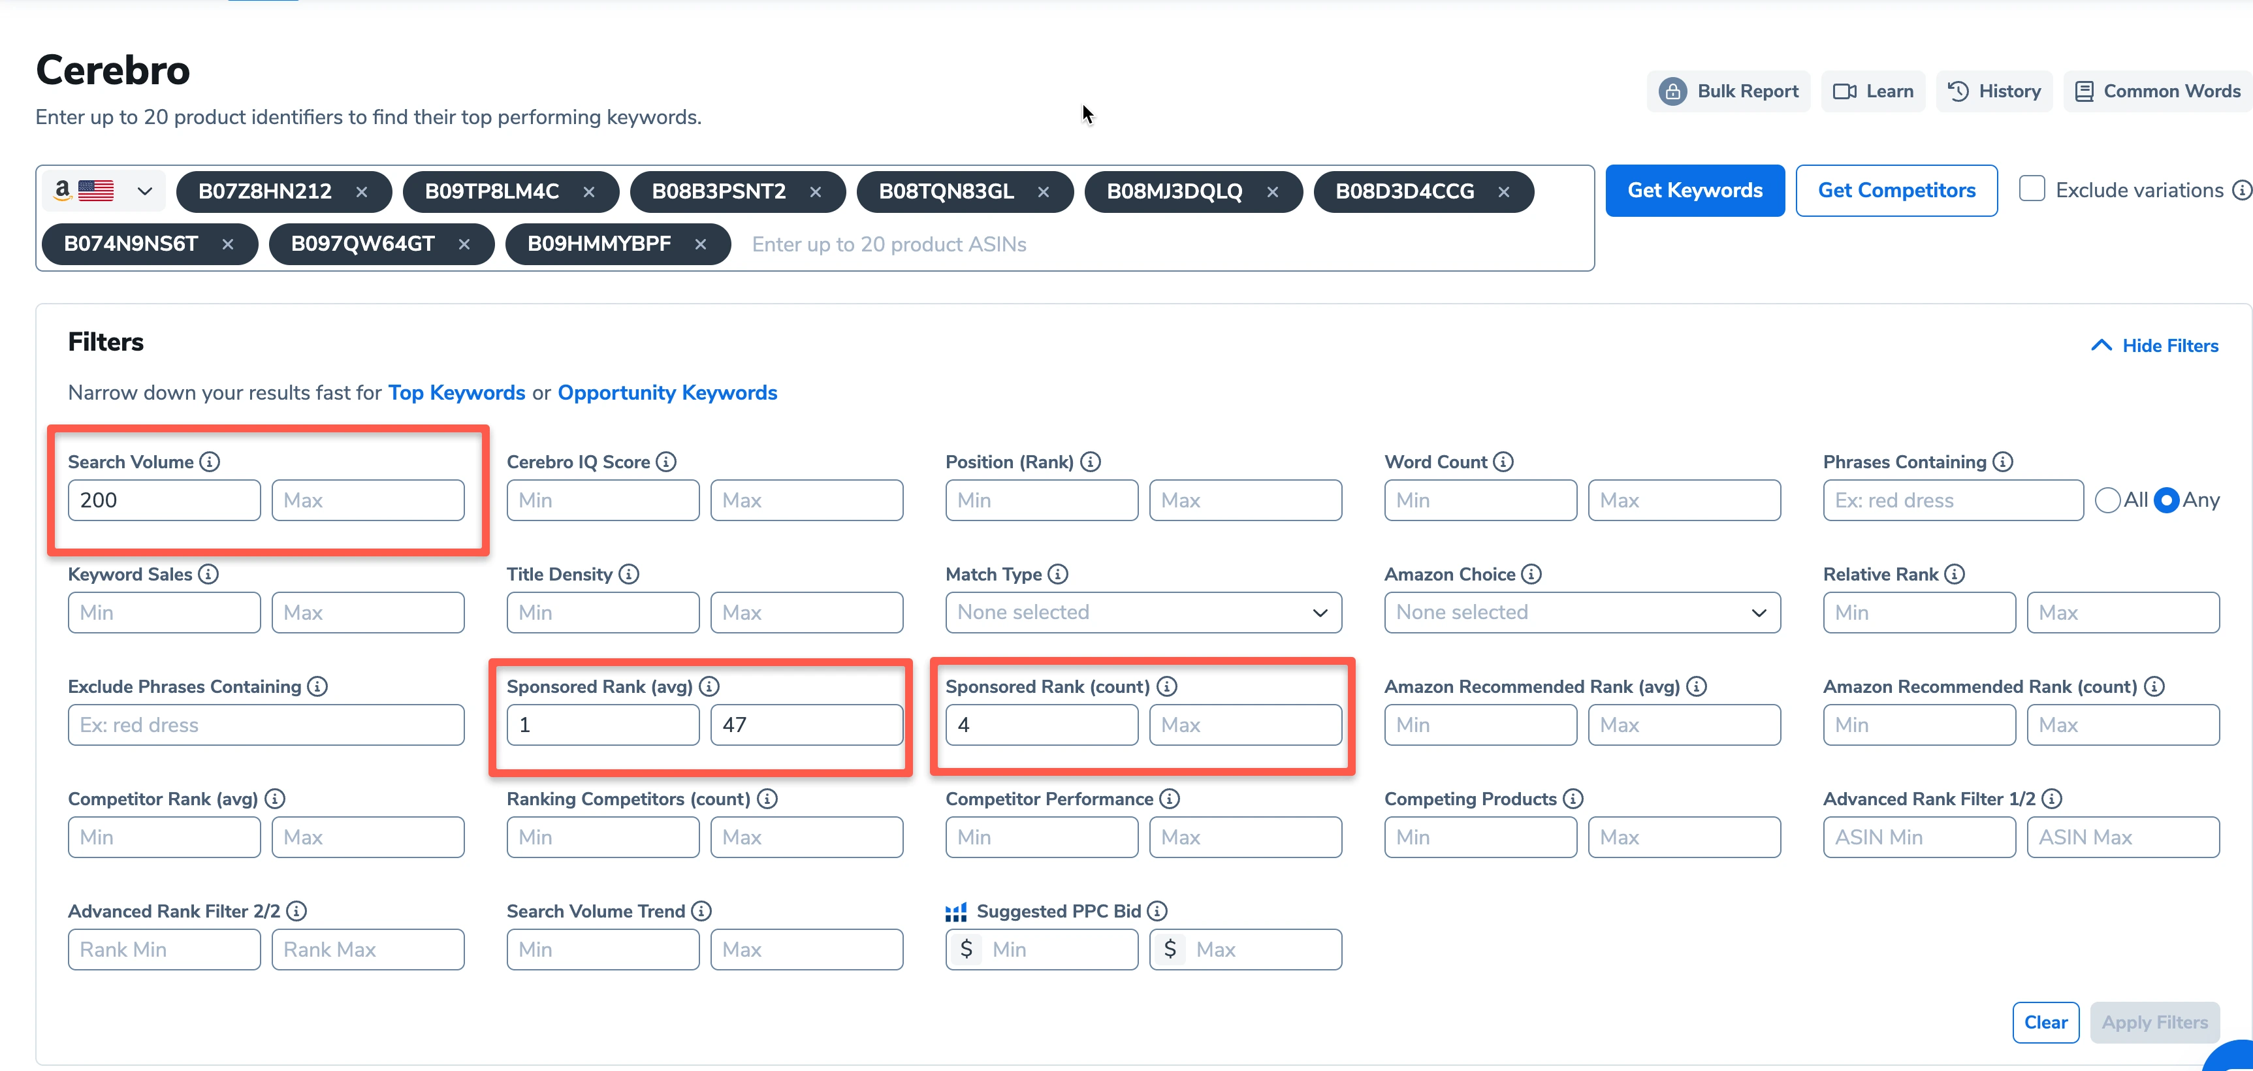2253x1071 pixels.
Task: Click the Search Volume info icon
Action: pos(210,462)
